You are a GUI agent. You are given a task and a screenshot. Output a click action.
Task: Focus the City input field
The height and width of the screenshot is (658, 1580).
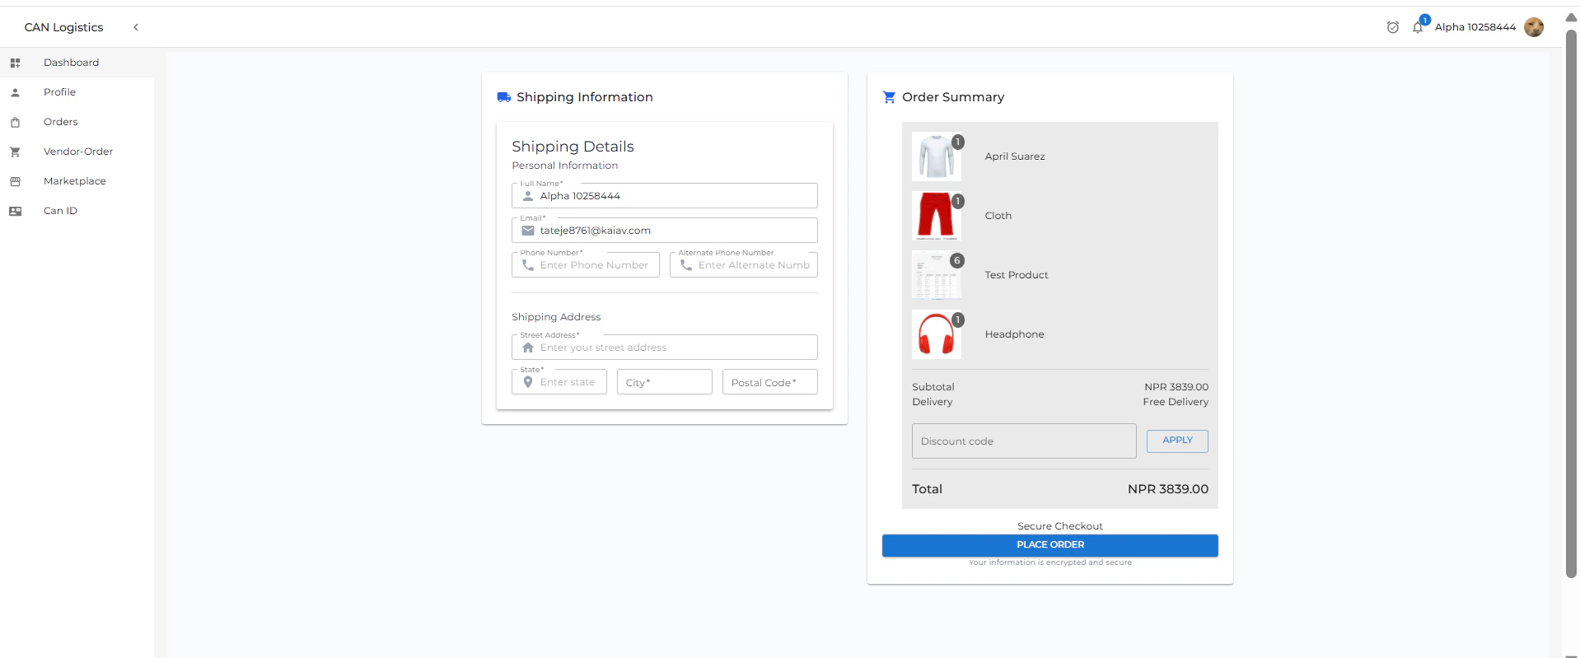(665, 382)
